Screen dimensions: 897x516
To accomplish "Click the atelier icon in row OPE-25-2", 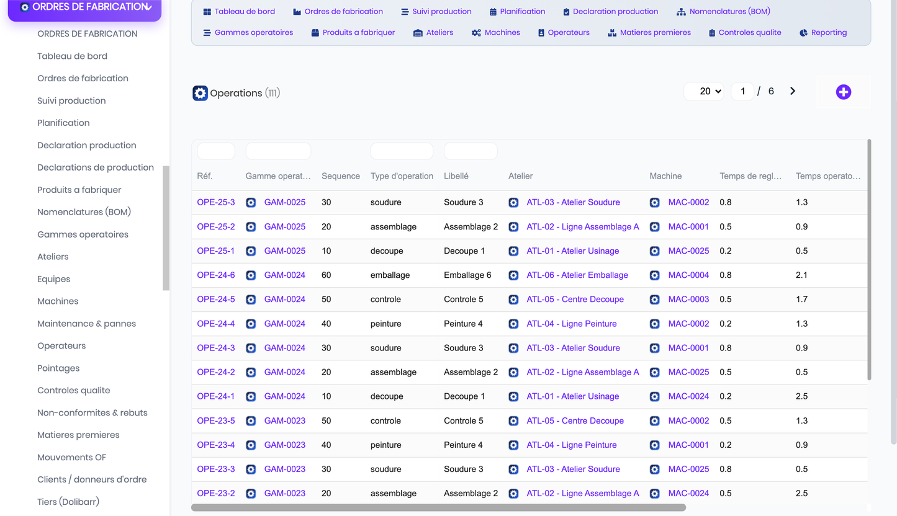I will pyautogui.click(x=513, y=227).
